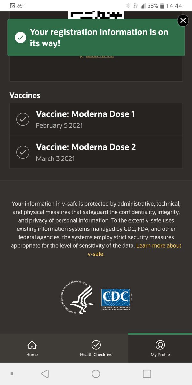Image resolution: width=192 pixels, height=385 pixels.
Task: Open the Vaccine: Moderna Dose 1 entry
Action: coord(96,119)
